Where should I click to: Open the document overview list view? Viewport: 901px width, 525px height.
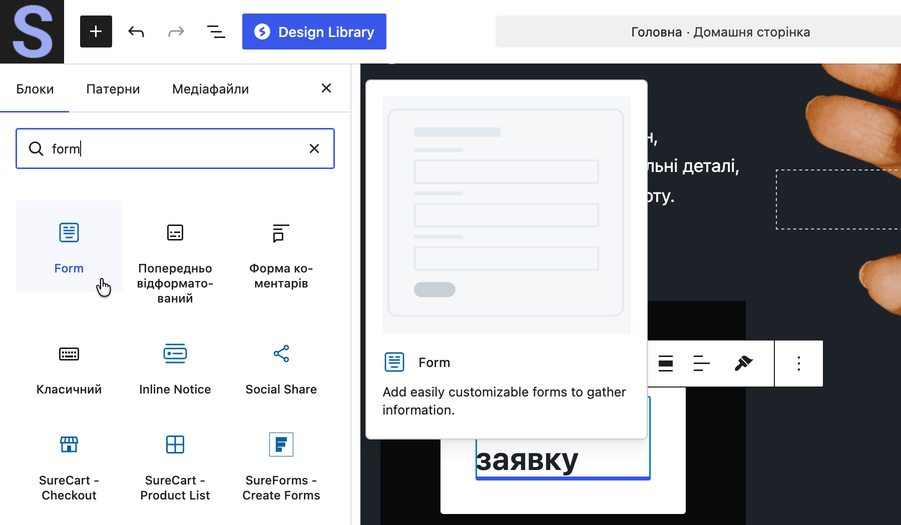pyautogui.click(x=216, y=31)
